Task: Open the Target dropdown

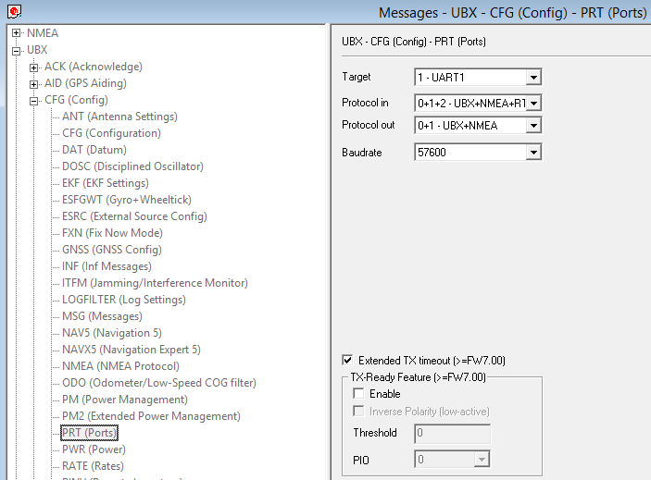Action: pyautogui.click(x=532, y=77)
